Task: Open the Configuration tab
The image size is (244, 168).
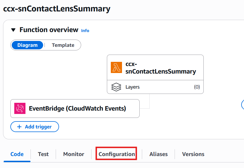Action: click(117, 154)
